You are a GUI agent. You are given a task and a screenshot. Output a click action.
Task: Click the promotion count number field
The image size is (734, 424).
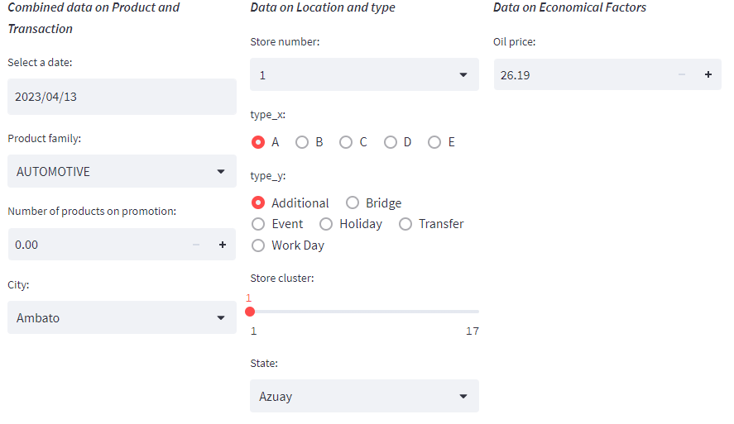click(x=95, y=245)
